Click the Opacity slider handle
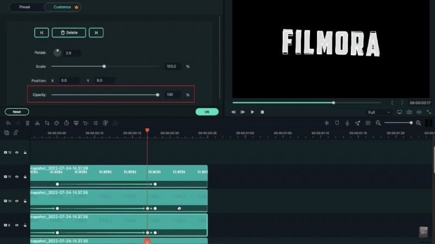This screenshot has width=435, height=244. (158, 95)
